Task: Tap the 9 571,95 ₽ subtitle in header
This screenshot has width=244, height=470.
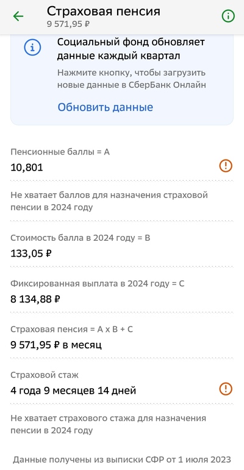Action: click(68, 24)
